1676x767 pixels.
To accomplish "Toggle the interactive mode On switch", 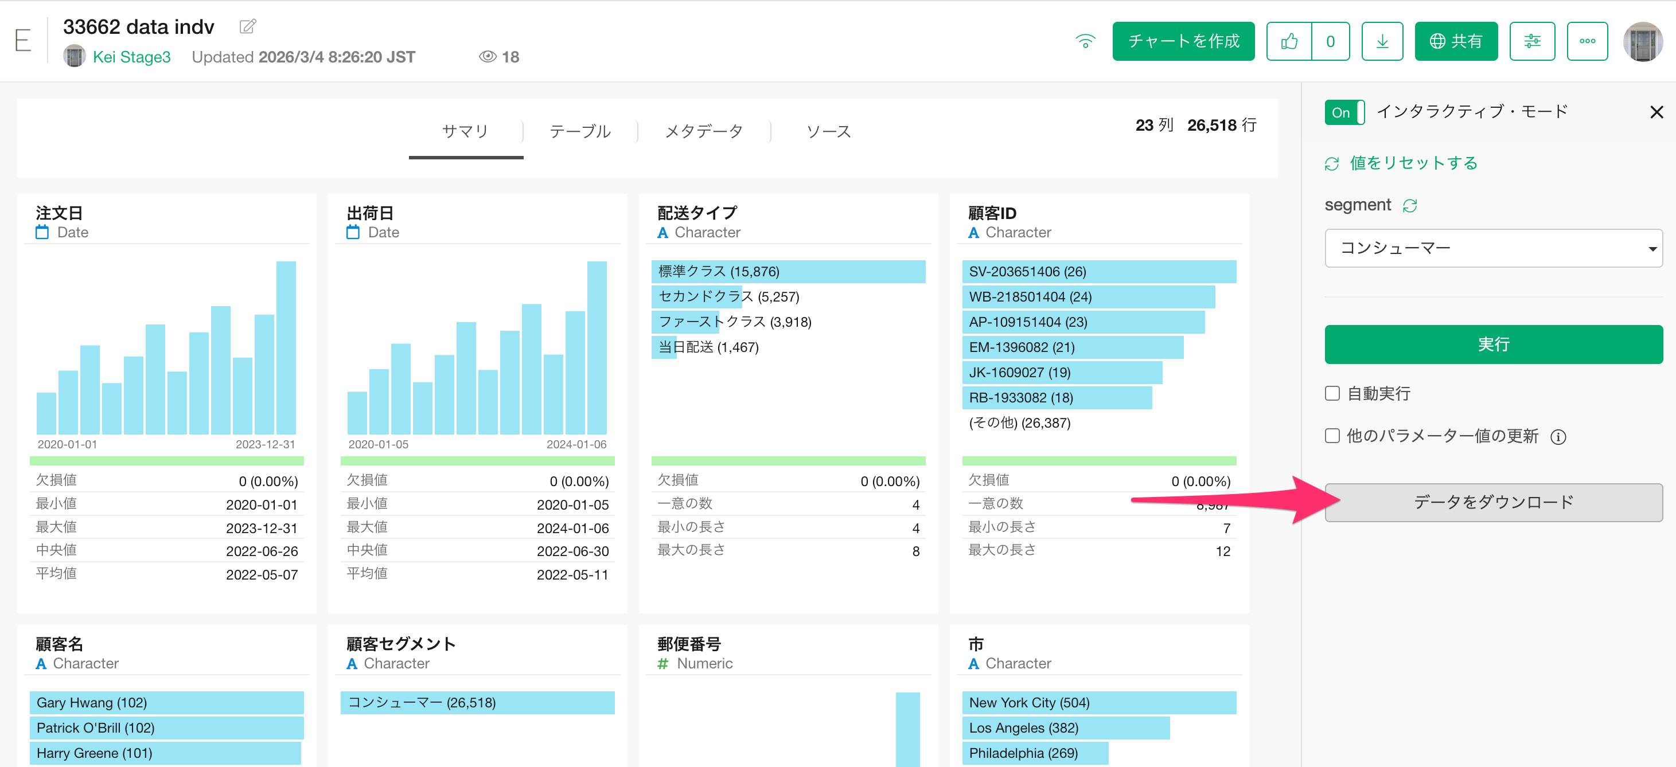I will click(1344, 112).
